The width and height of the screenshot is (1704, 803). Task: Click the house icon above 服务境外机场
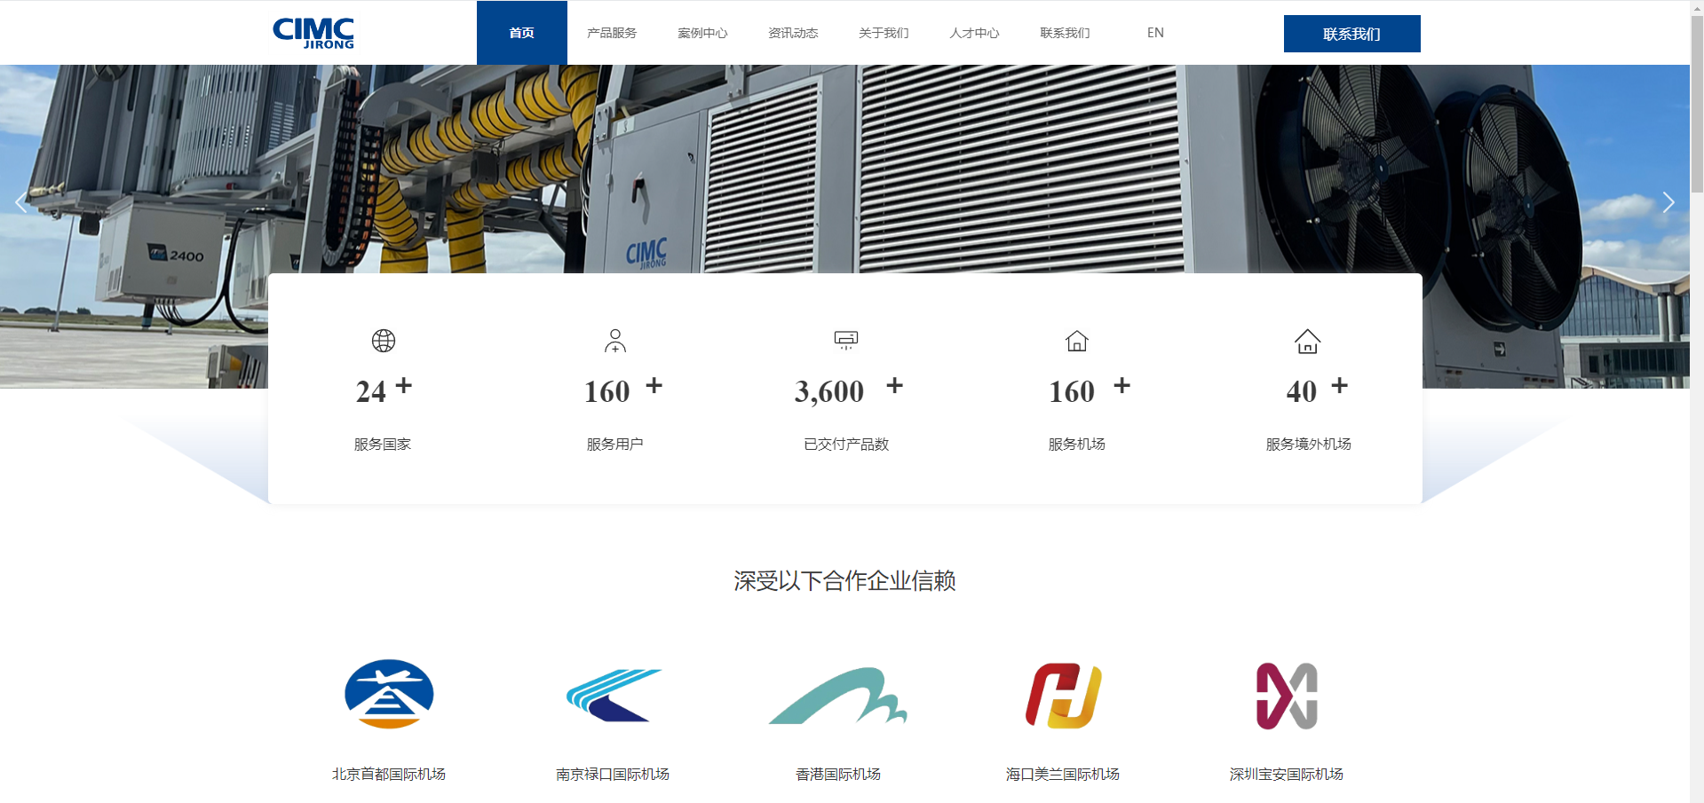(1308, 341)
